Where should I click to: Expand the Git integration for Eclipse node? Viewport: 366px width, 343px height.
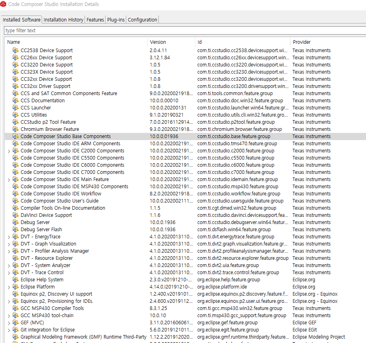(9, 330)
